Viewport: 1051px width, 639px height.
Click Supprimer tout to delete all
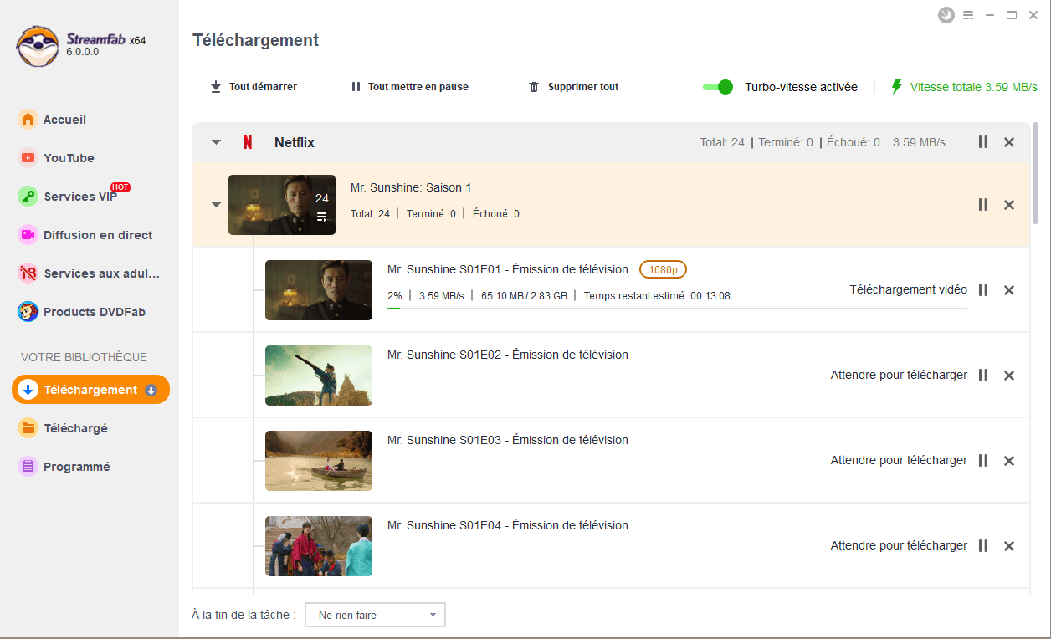(x=574, y=87)
